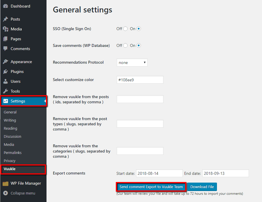Click the Tools wrench icon

5,91
